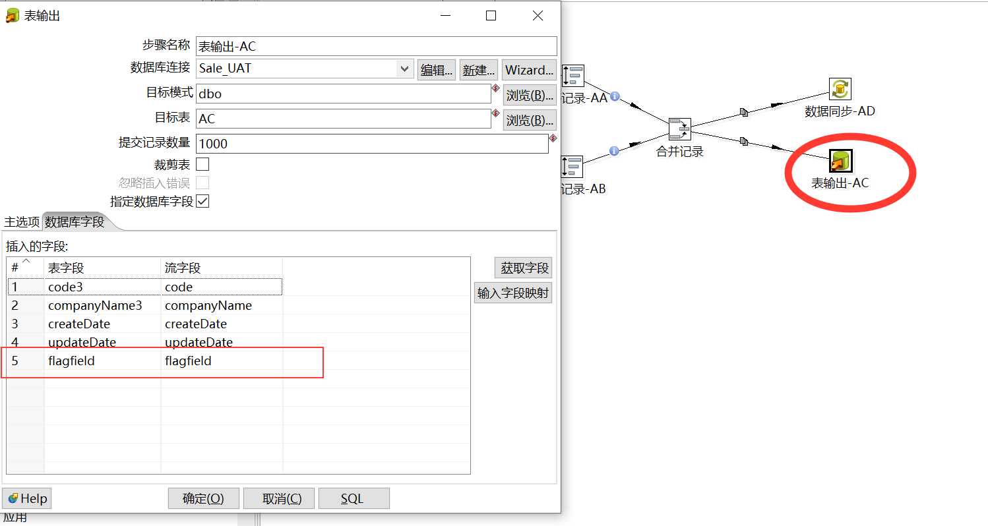Select flagfield in 表字段 column
This screenshot has width=988, height=526.
click(x=102, y=361)
